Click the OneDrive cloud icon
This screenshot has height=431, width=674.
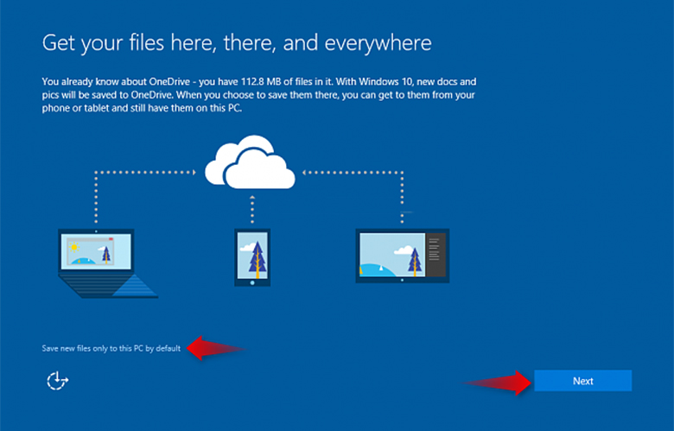251,167
